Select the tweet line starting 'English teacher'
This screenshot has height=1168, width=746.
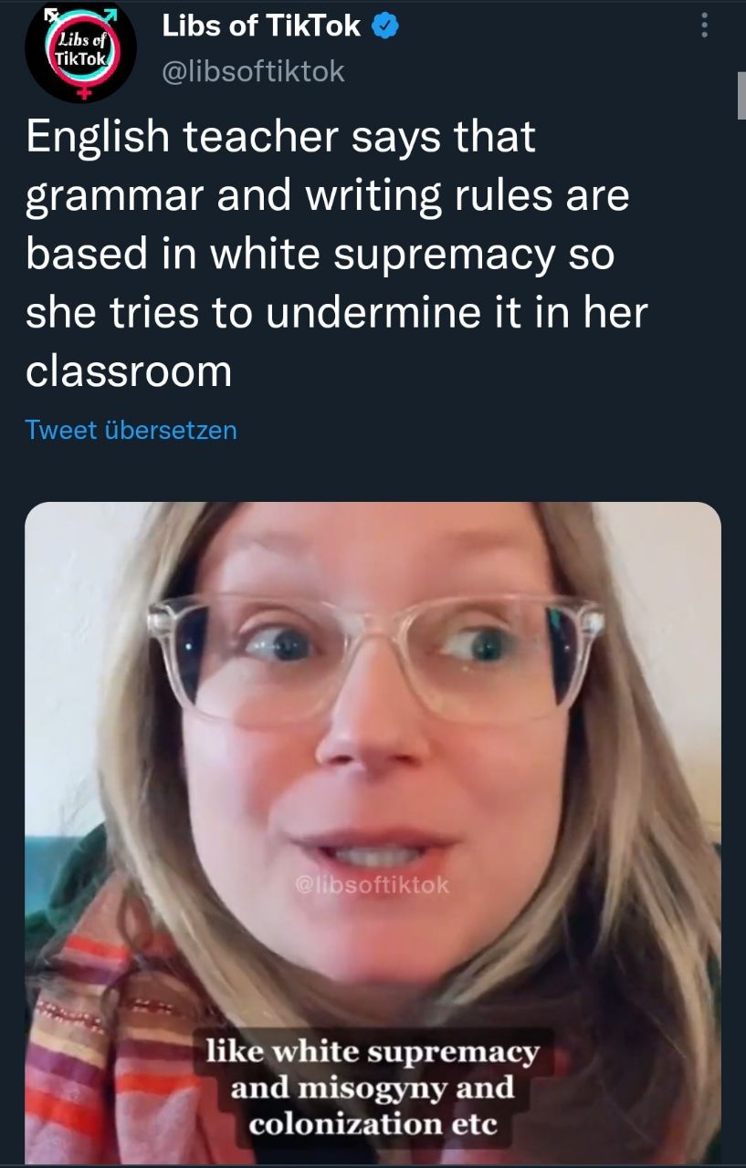click(280, 138)
